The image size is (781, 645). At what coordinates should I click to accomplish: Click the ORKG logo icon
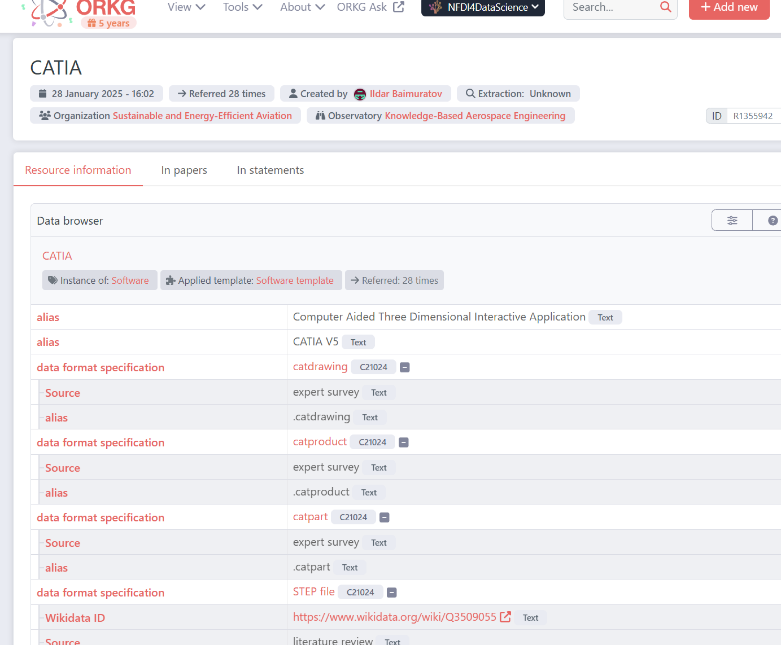(48, 13)
